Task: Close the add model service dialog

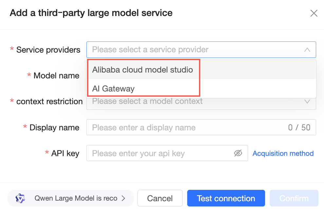Action: [x=314, y=13]
